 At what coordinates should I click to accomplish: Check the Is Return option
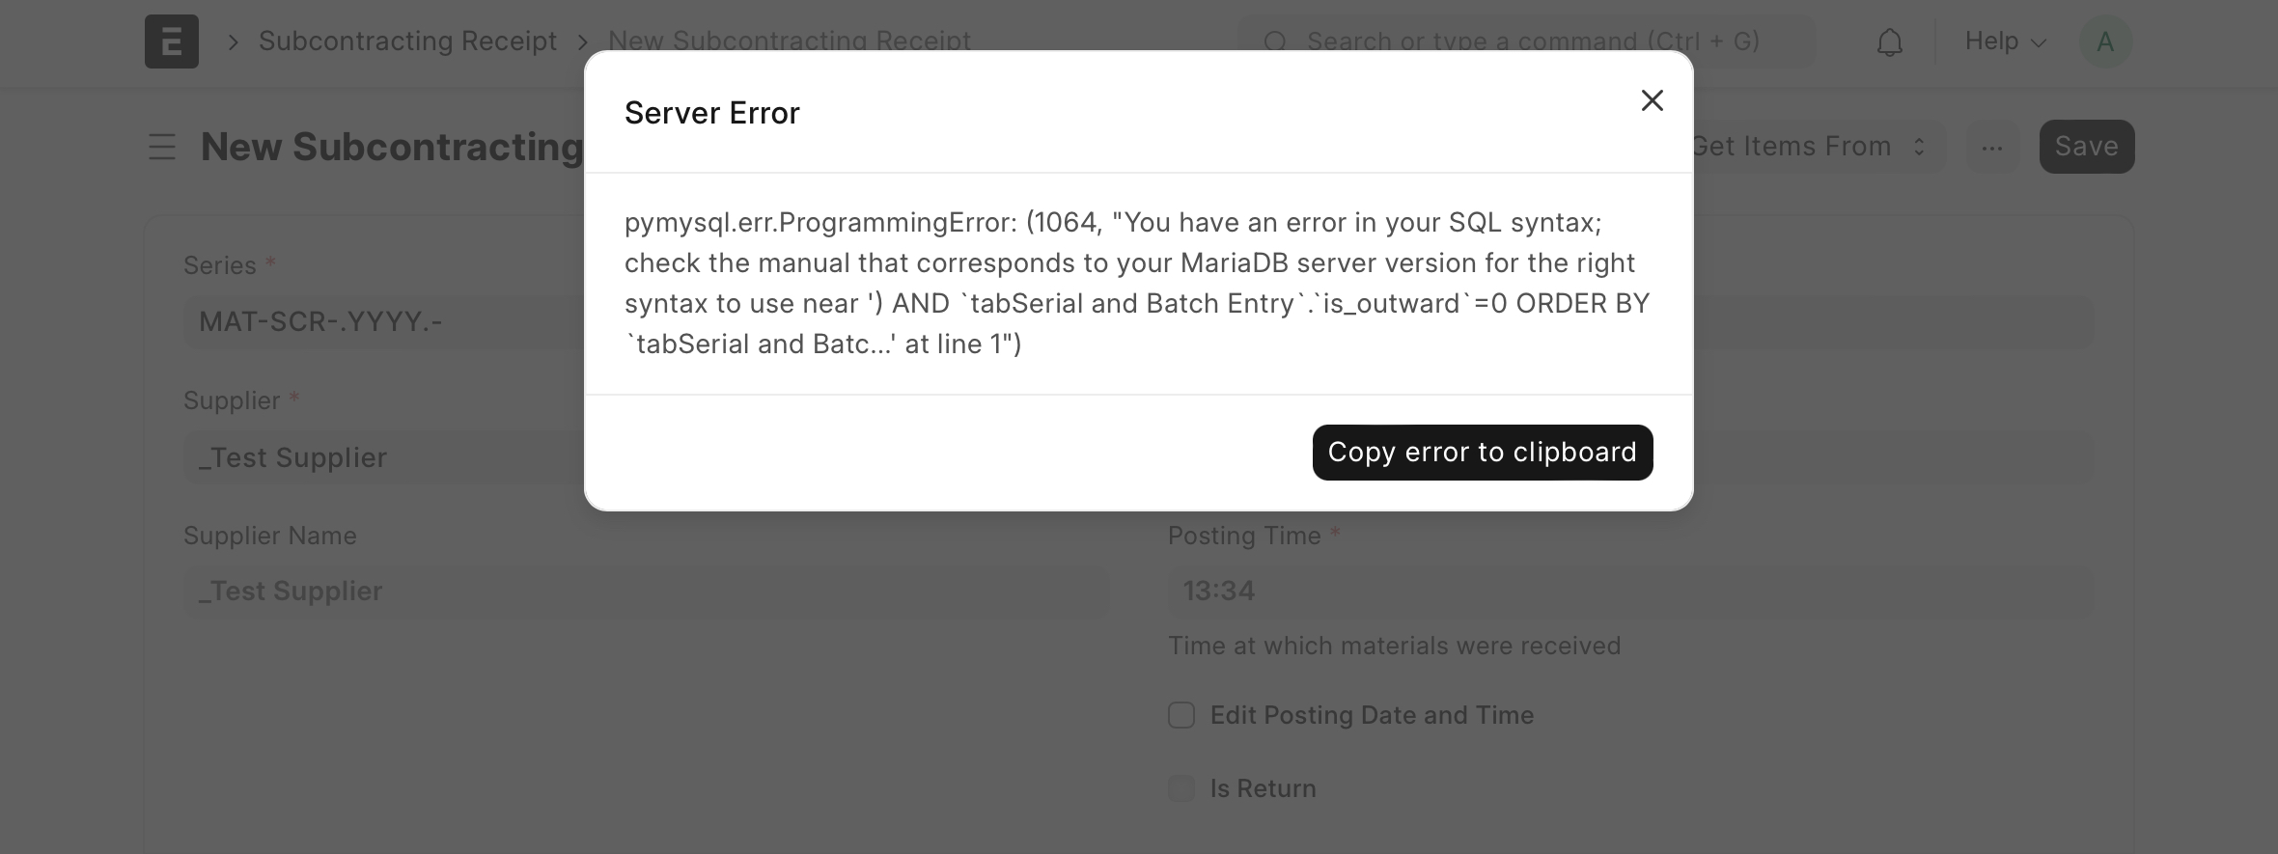point(1181,788)
